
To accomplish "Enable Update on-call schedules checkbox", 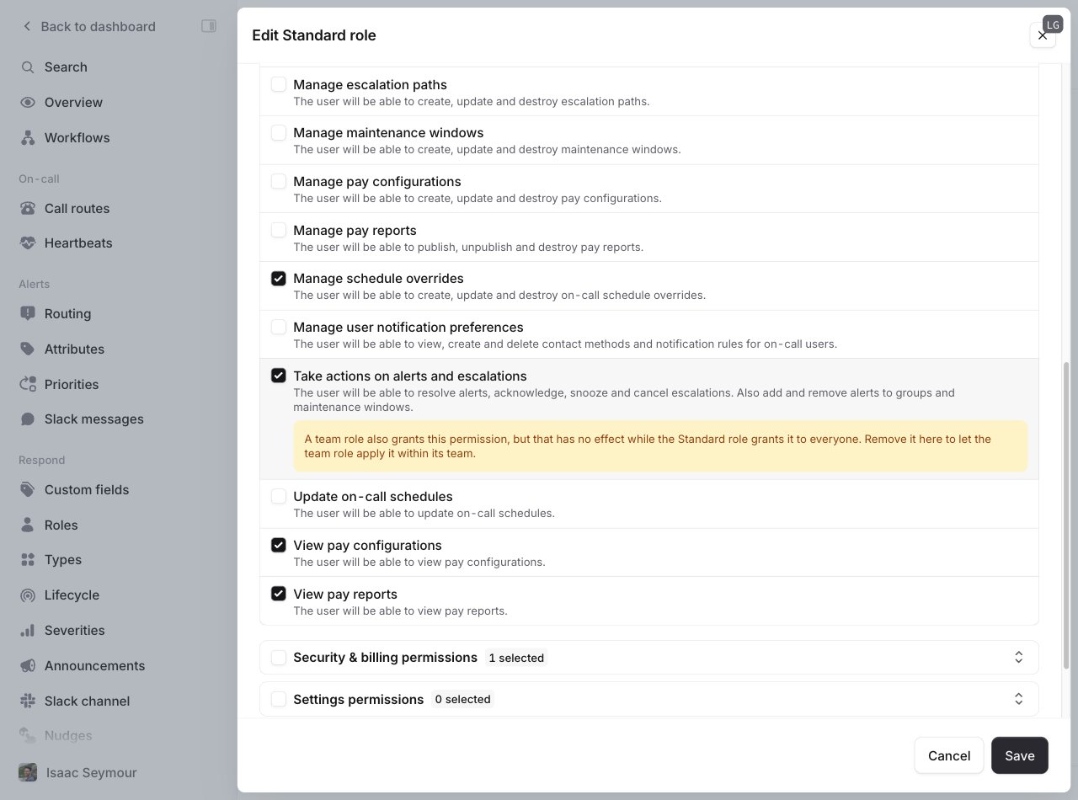I will tap(279, 497).
